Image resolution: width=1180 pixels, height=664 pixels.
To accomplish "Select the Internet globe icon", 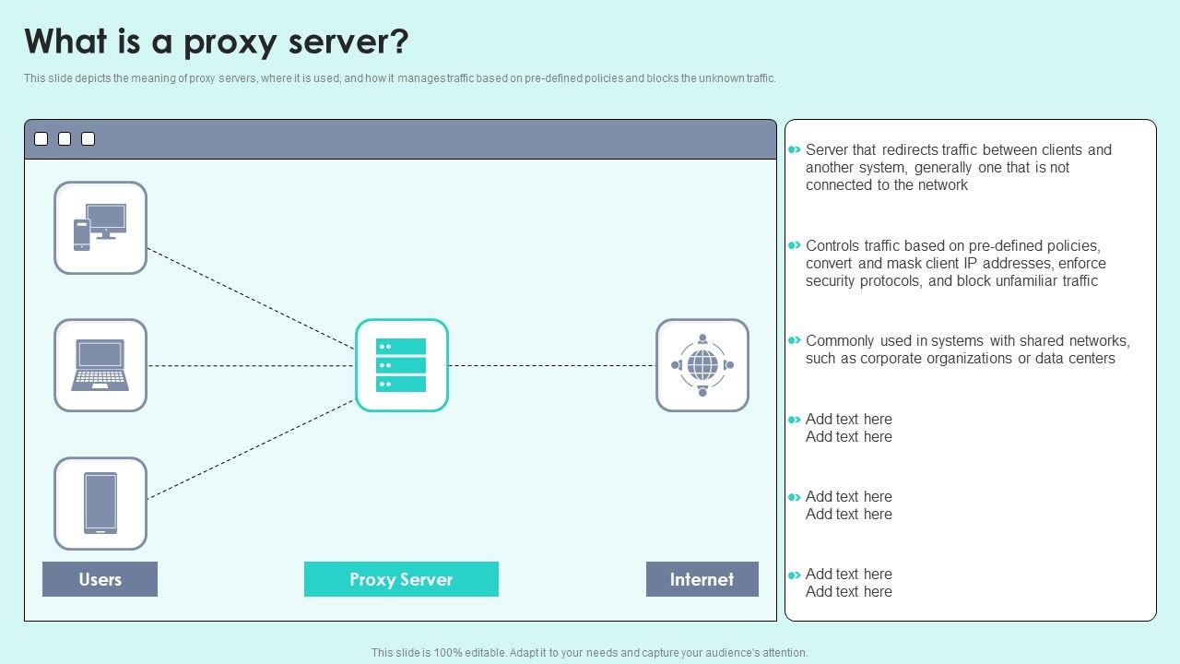I will [702, 365].
